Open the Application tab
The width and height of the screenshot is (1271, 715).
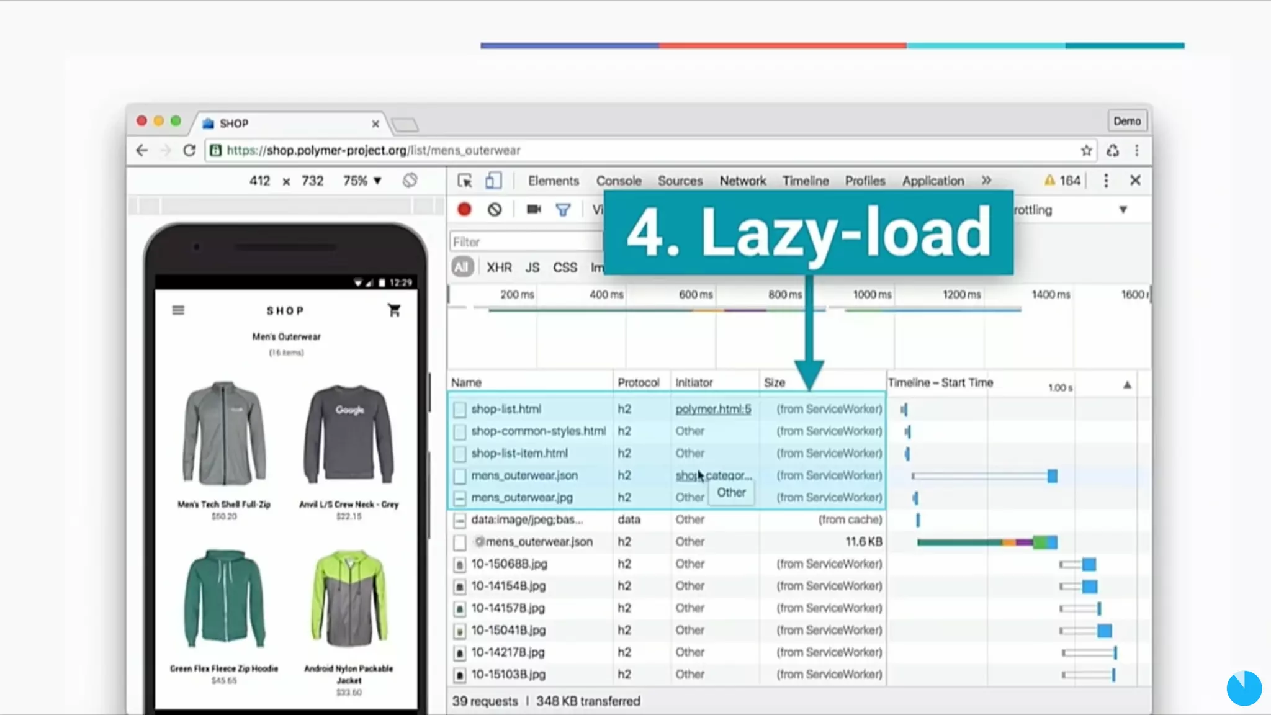coord(933,181)
